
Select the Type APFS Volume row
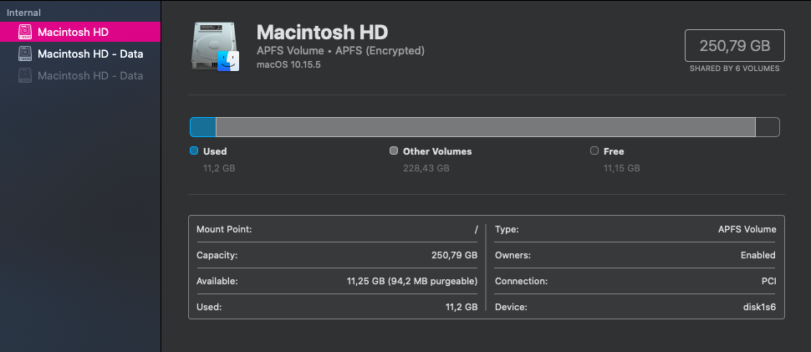click(x=635, y=229)
